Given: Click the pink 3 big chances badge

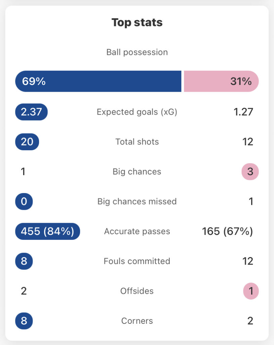Looking at the screenshot, I should point(250,171).
